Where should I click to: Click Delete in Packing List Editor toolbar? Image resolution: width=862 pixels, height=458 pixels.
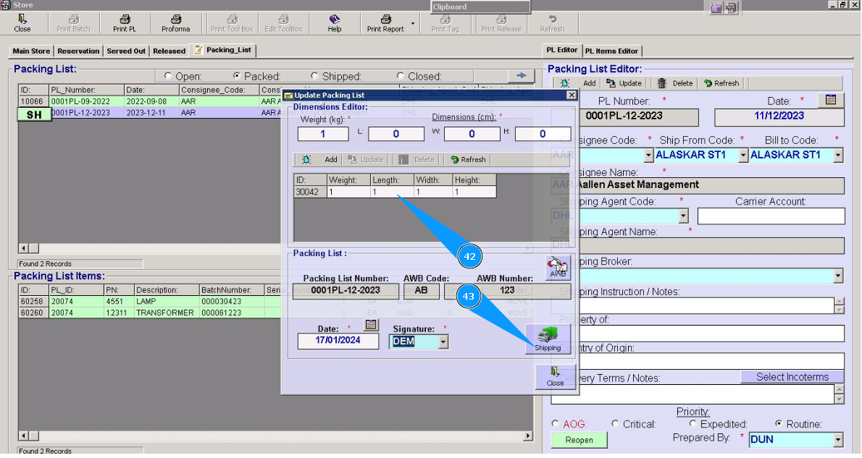676,83
